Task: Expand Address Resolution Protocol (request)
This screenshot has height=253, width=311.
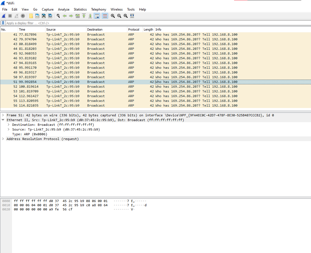Action: (3, 139)
